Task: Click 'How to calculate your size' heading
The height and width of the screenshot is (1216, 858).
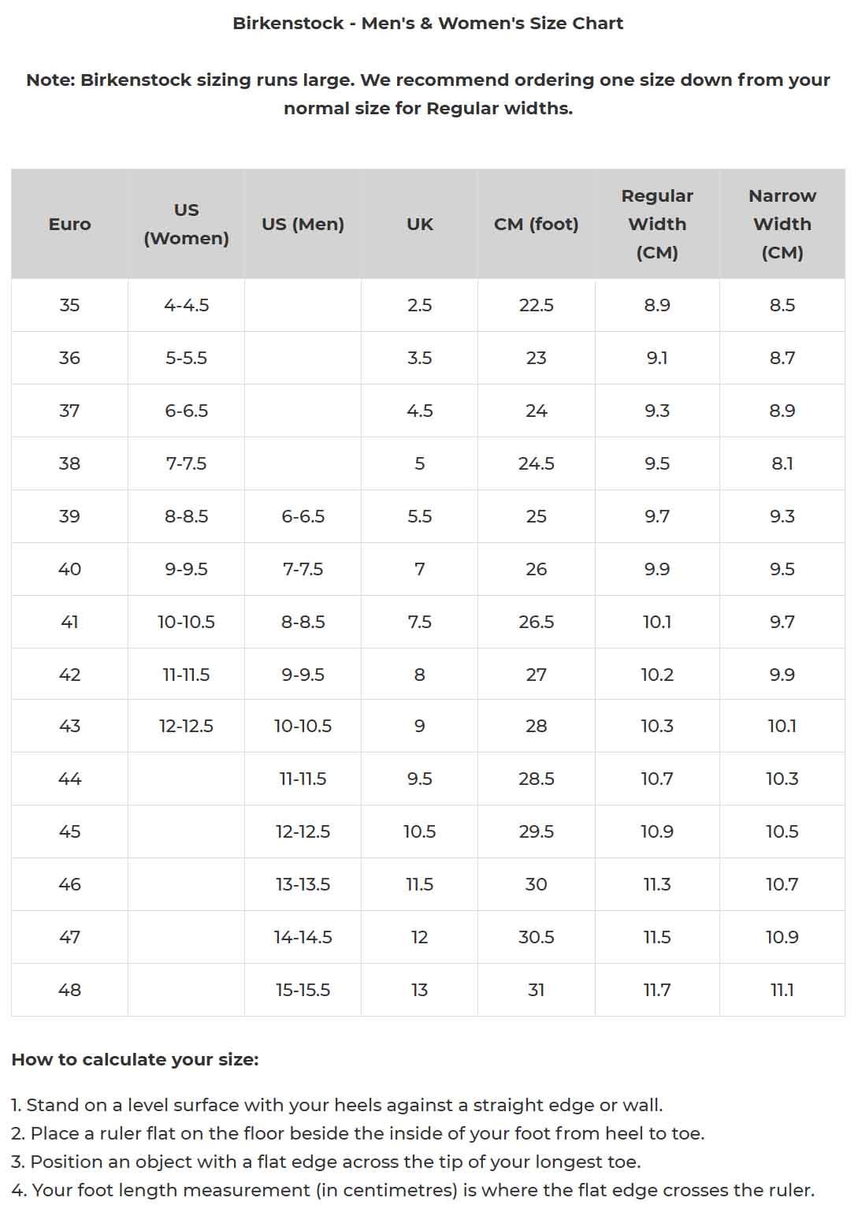Action: pos(135,1060)
